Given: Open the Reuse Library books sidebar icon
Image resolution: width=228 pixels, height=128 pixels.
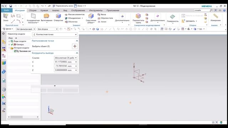Looking at the screenshot, I should coord(4,63).
